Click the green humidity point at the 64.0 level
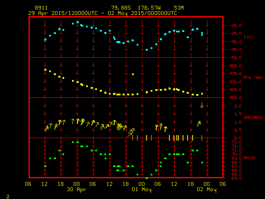This screenshot has height=199, width=265. point(147,178)
